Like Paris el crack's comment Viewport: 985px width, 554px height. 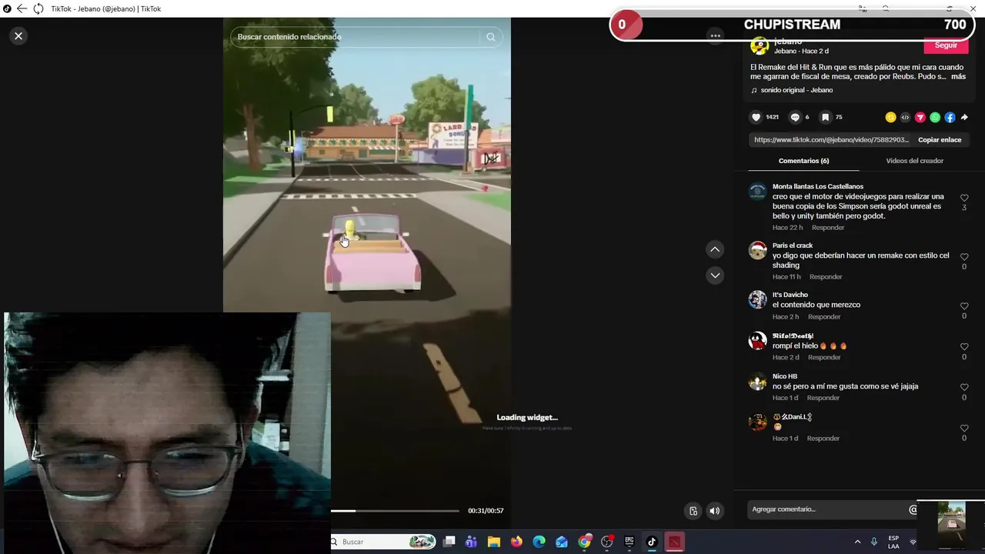[964, 257]
